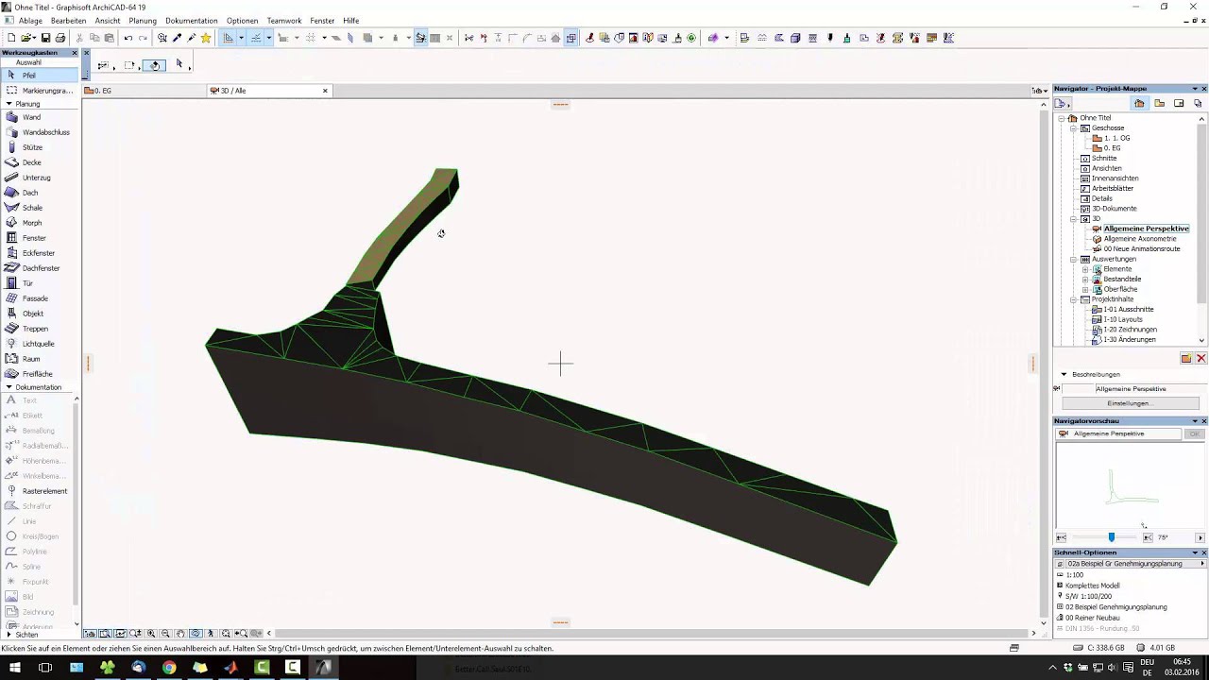This screenshot has width=1209, height=680.
Task: Select the Morph tool
Action: (x=39, y=223)
